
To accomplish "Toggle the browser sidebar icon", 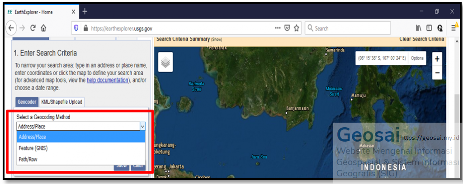I will tap(429, 28).
